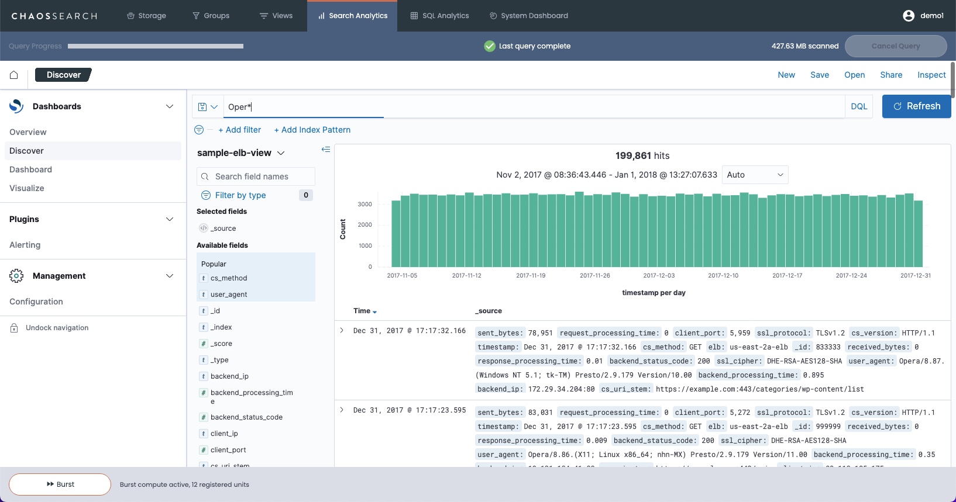
Task: Expand the first log row details
Action: 342,331
